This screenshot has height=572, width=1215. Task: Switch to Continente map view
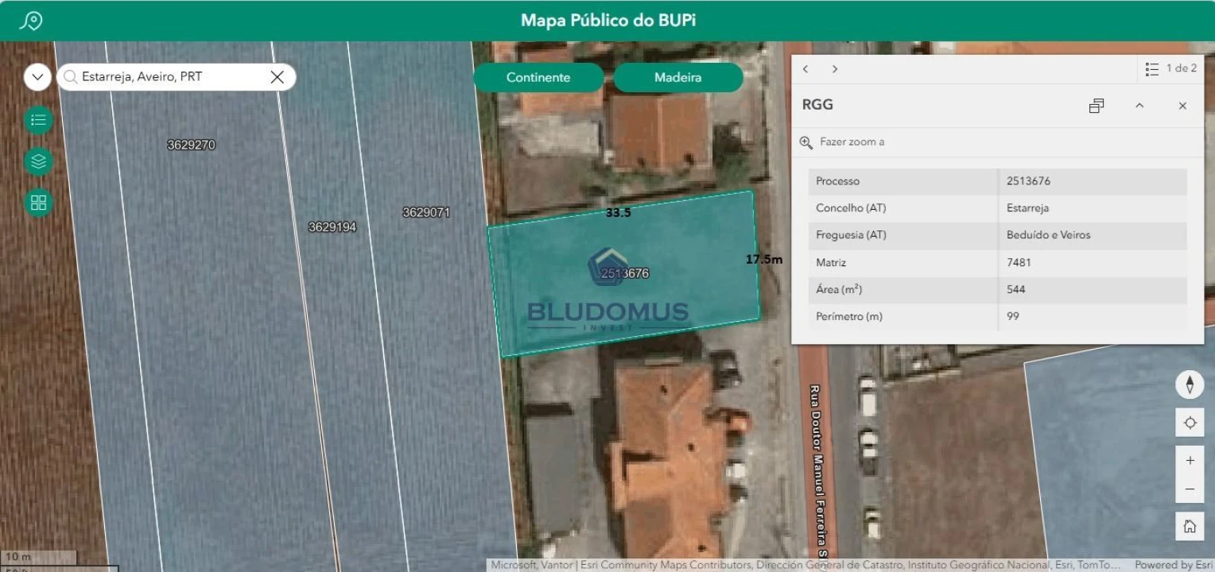click(538, 78)
